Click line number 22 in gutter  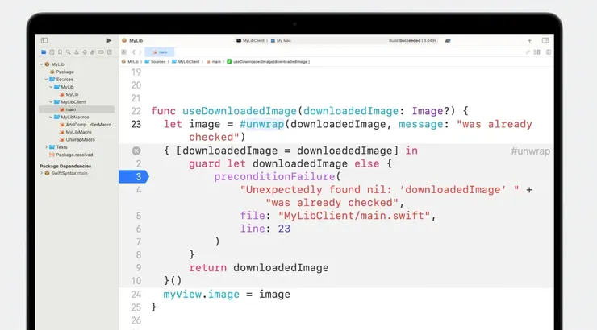coord(136,111)
